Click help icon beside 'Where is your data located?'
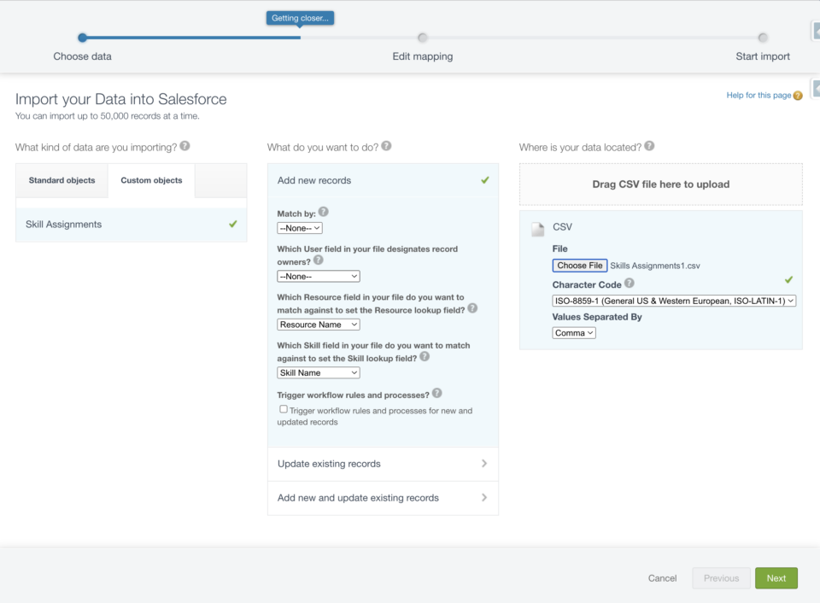The height and width of the screenshot is (603, 820). [649, 146]
